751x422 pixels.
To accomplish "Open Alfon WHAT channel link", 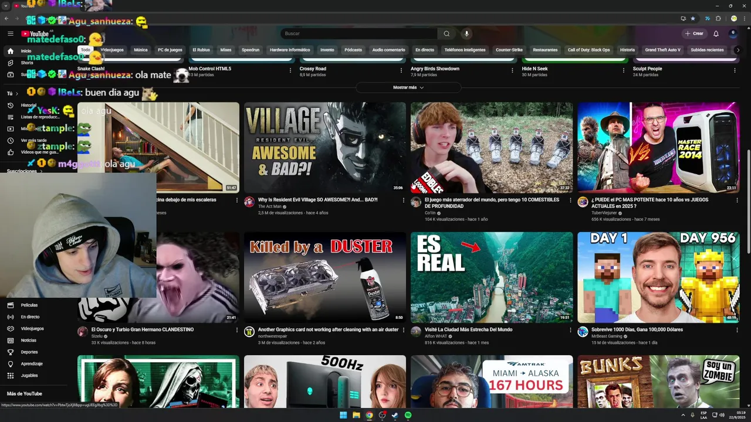I will coord(437,336).
